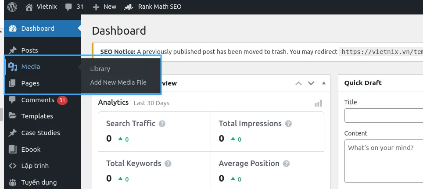This screenshot has height=189, width=423.
Task: Click the Quick Draft Title input field
Action: (384, 115)
